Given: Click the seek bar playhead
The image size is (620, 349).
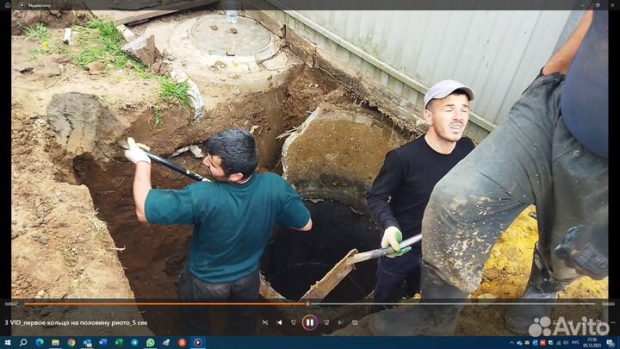Looking at the screenshot, I should coord(307,303).
